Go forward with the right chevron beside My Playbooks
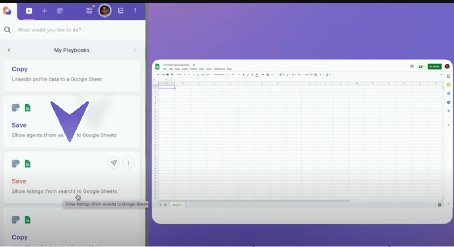454x247 pixels. (135, 50)
